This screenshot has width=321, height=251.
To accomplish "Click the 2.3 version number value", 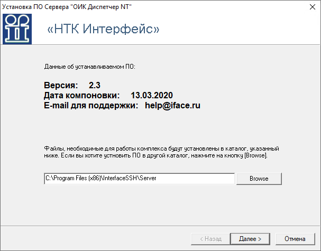I will click(x=95, y=85).
